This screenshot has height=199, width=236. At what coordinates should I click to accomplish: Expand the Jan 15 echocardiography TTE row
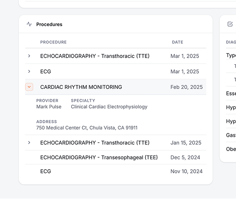pyautogui.click(x=29, y=143)
